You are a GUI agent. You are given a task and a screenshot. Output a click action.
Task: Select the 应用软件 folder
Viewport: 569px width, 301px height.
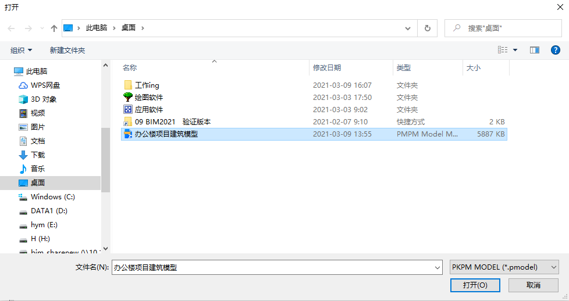point(314,109)
